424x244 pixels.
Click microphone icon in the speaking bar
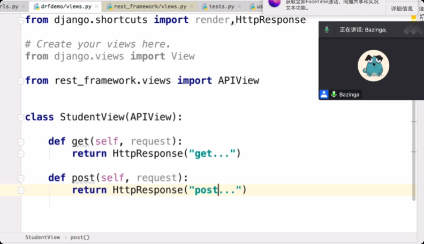pos(327,29)
